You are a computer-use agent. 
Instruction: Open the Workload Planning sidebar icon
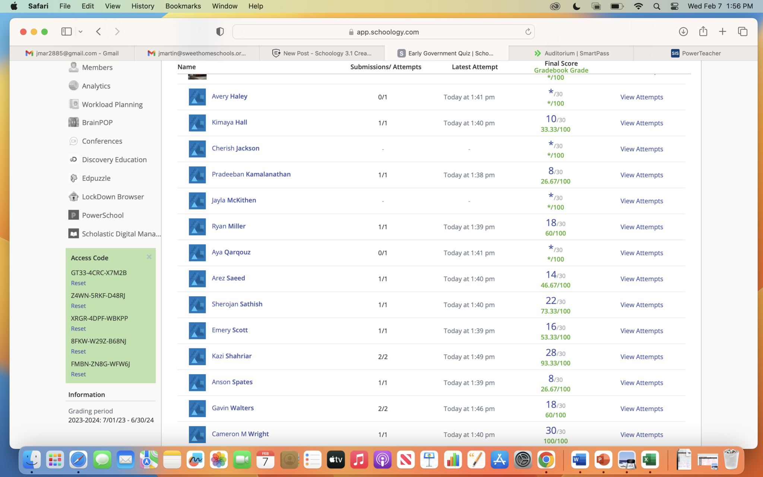tap(73, 104)
